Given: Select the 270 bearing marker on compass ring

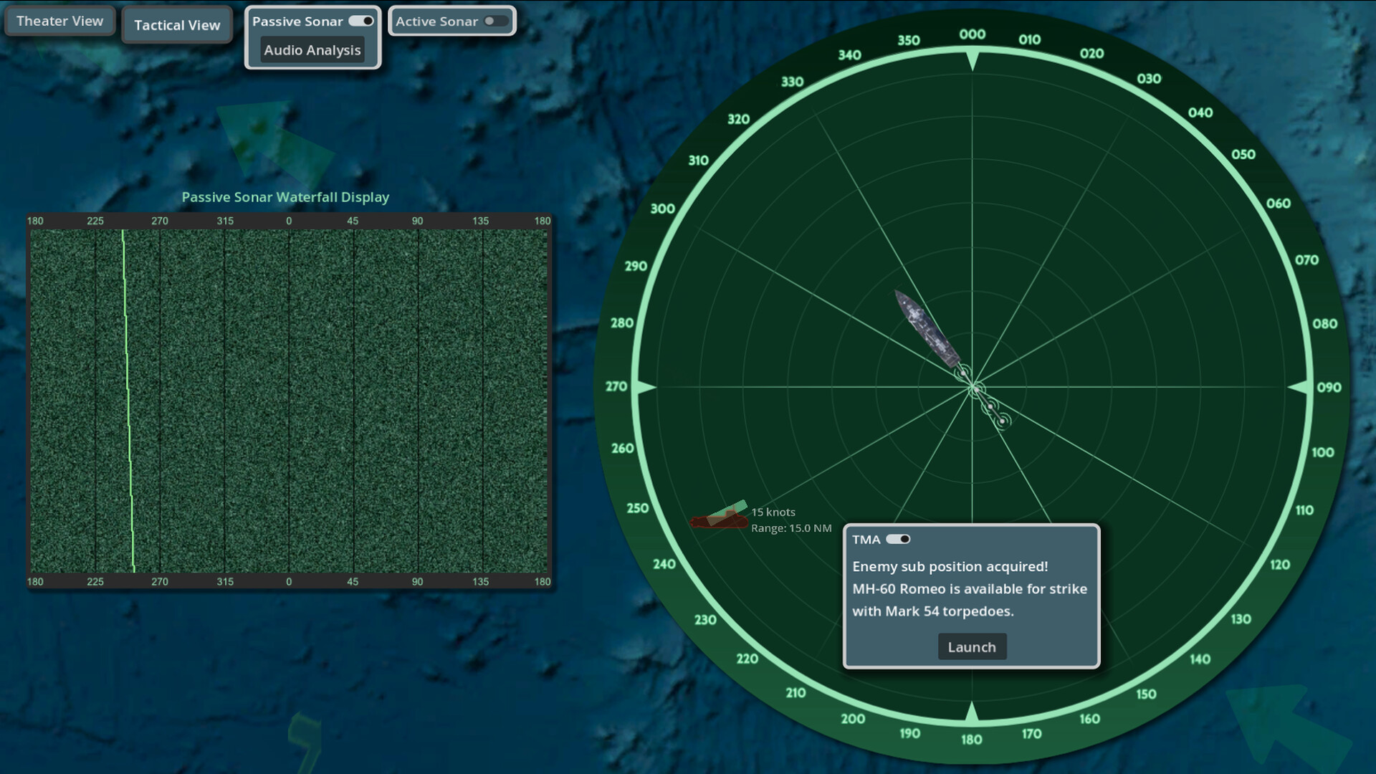Looking at the screenshot, I should 618,387.
